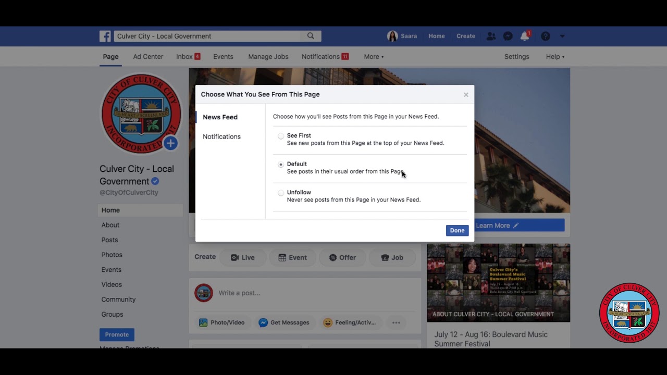Create an Offer from the composer
Screen dimensions: 667x375
pyautogui.click(x=342, y=257)
